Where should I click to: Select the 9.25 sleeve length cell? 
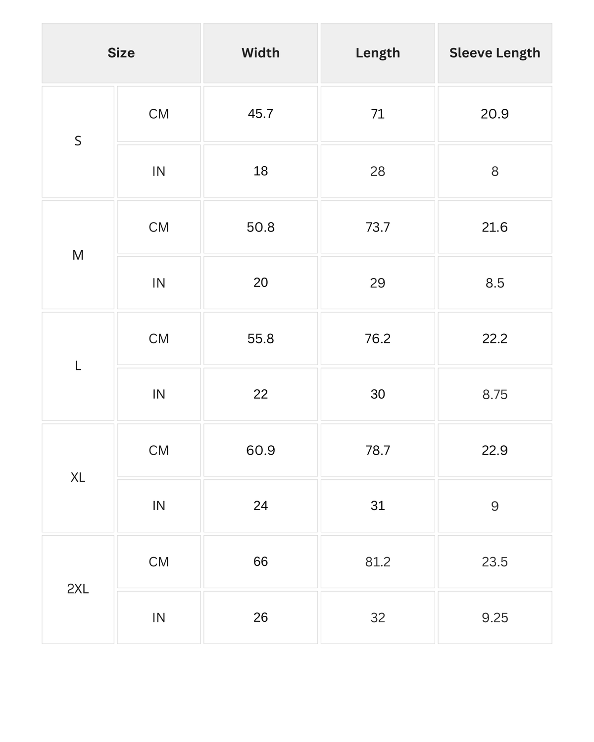(x=495, y=617)
